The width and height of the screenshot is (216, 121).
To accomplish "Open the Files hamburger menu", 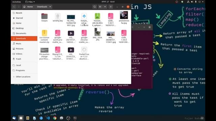I will tap(110, 7).
